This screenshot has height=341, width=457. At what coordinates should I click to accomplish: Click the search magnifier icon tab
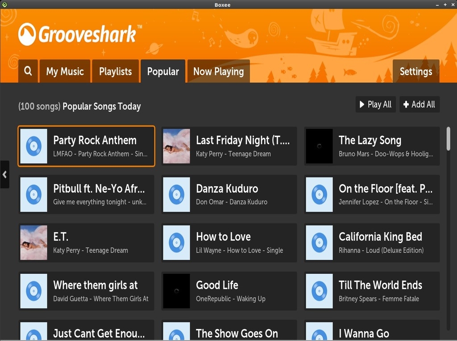[x=28, y=71]
